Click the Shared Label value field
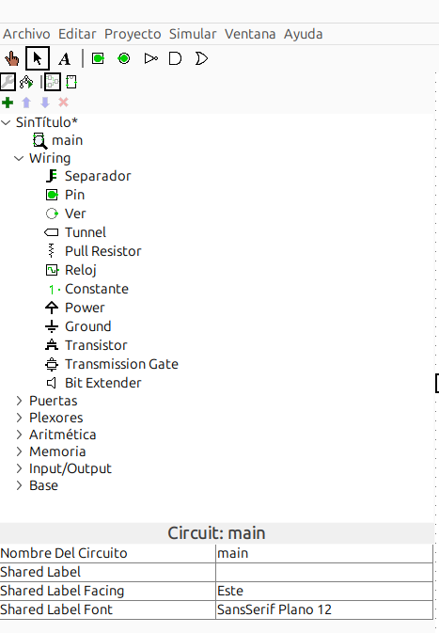 point(324,573)
